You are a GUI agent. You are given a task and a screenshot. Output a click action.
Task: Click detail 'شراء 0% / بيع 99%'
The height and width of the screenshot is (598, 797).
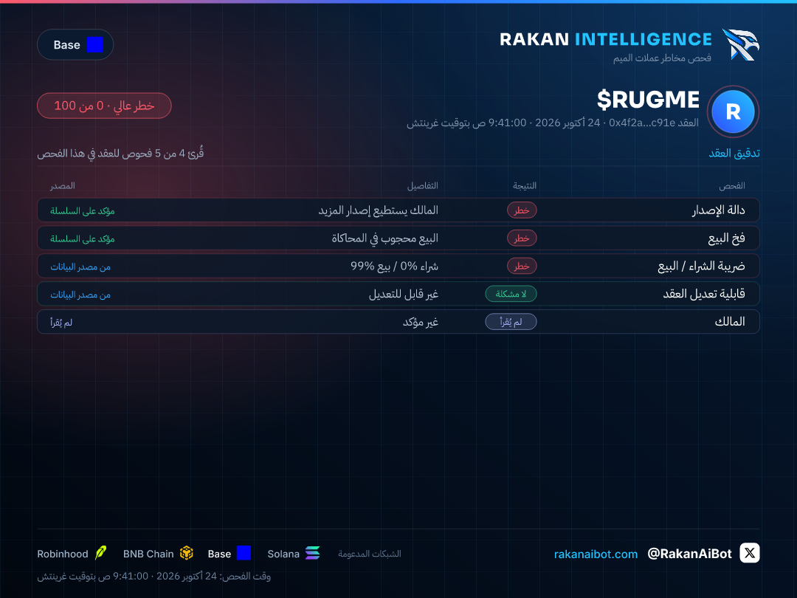[394, 267]
